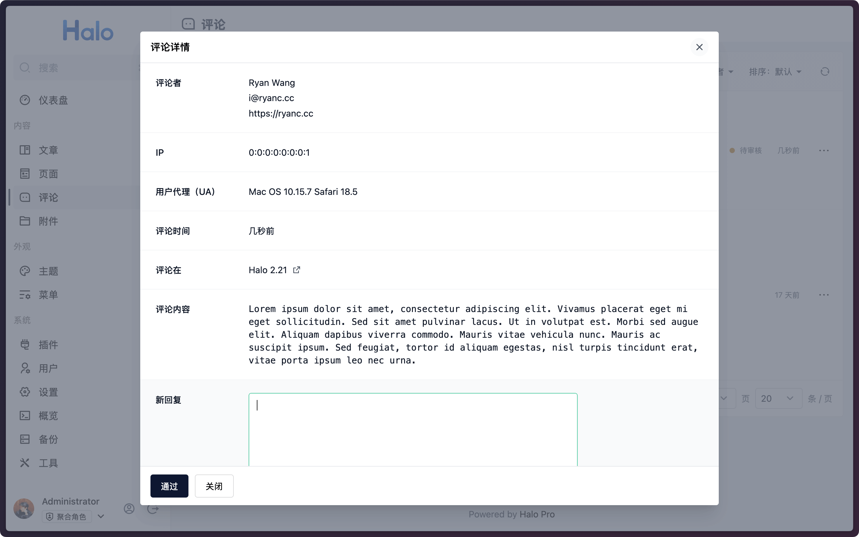Open the 20 items per page dropdown

[778, 399]
